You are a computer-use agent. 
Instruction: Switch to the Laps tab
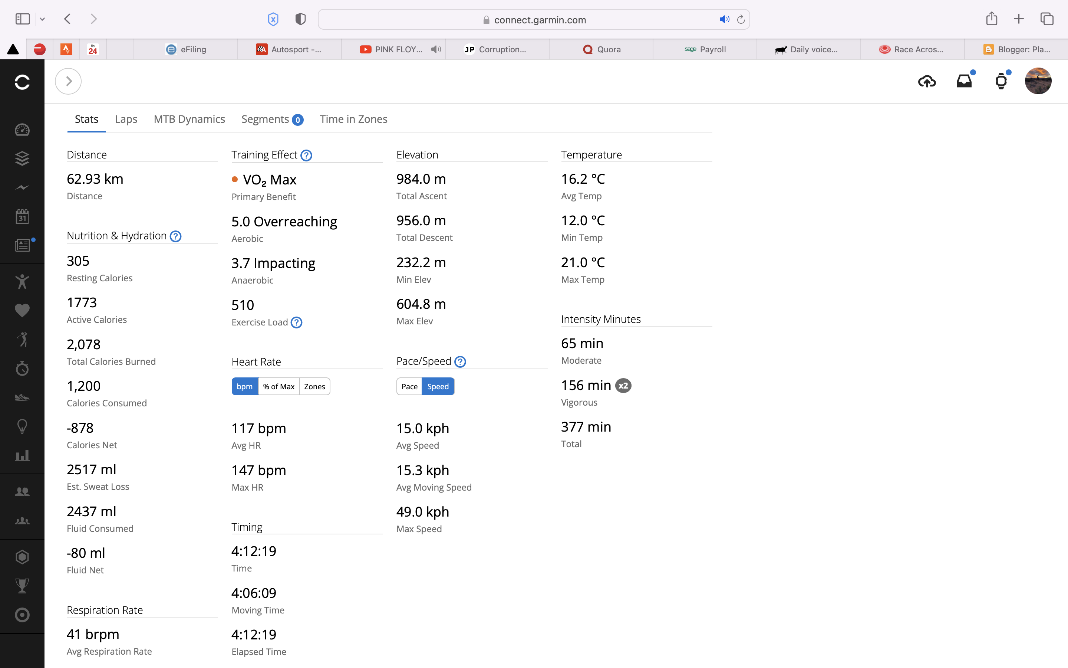pos(126,119)
